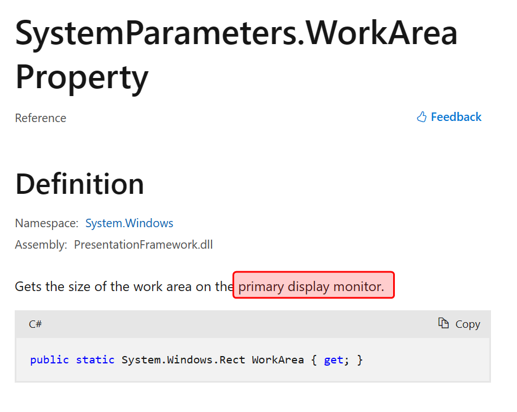Click the 'static' keyword in the code
This screenshot has height=412, width=517.
click(95, 359)
